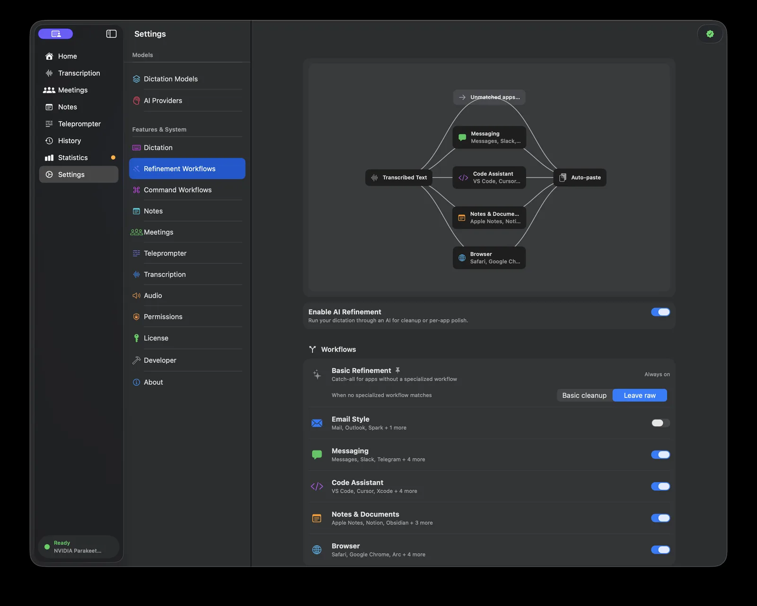The width and height of the screenshot is (757, 606).
Task: Click the Dictation Models layers icon
Action: click(136, 79)
